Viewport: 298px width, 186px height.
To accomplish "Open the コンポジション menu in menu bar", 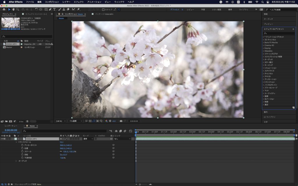I will (52, 2).
